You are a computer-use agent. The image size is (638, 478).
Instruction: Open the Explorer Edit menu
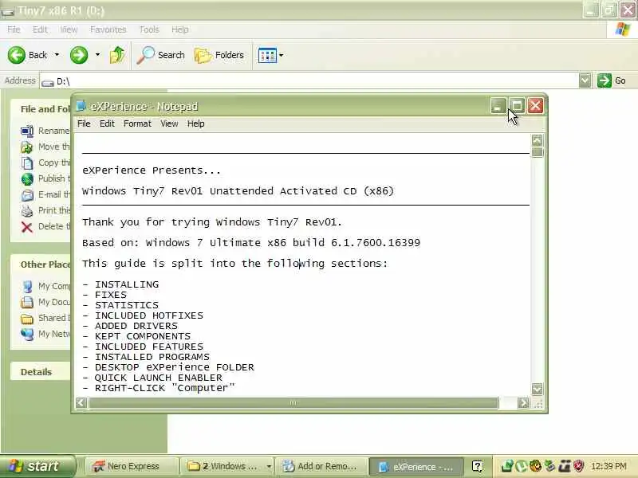(40, 29)
